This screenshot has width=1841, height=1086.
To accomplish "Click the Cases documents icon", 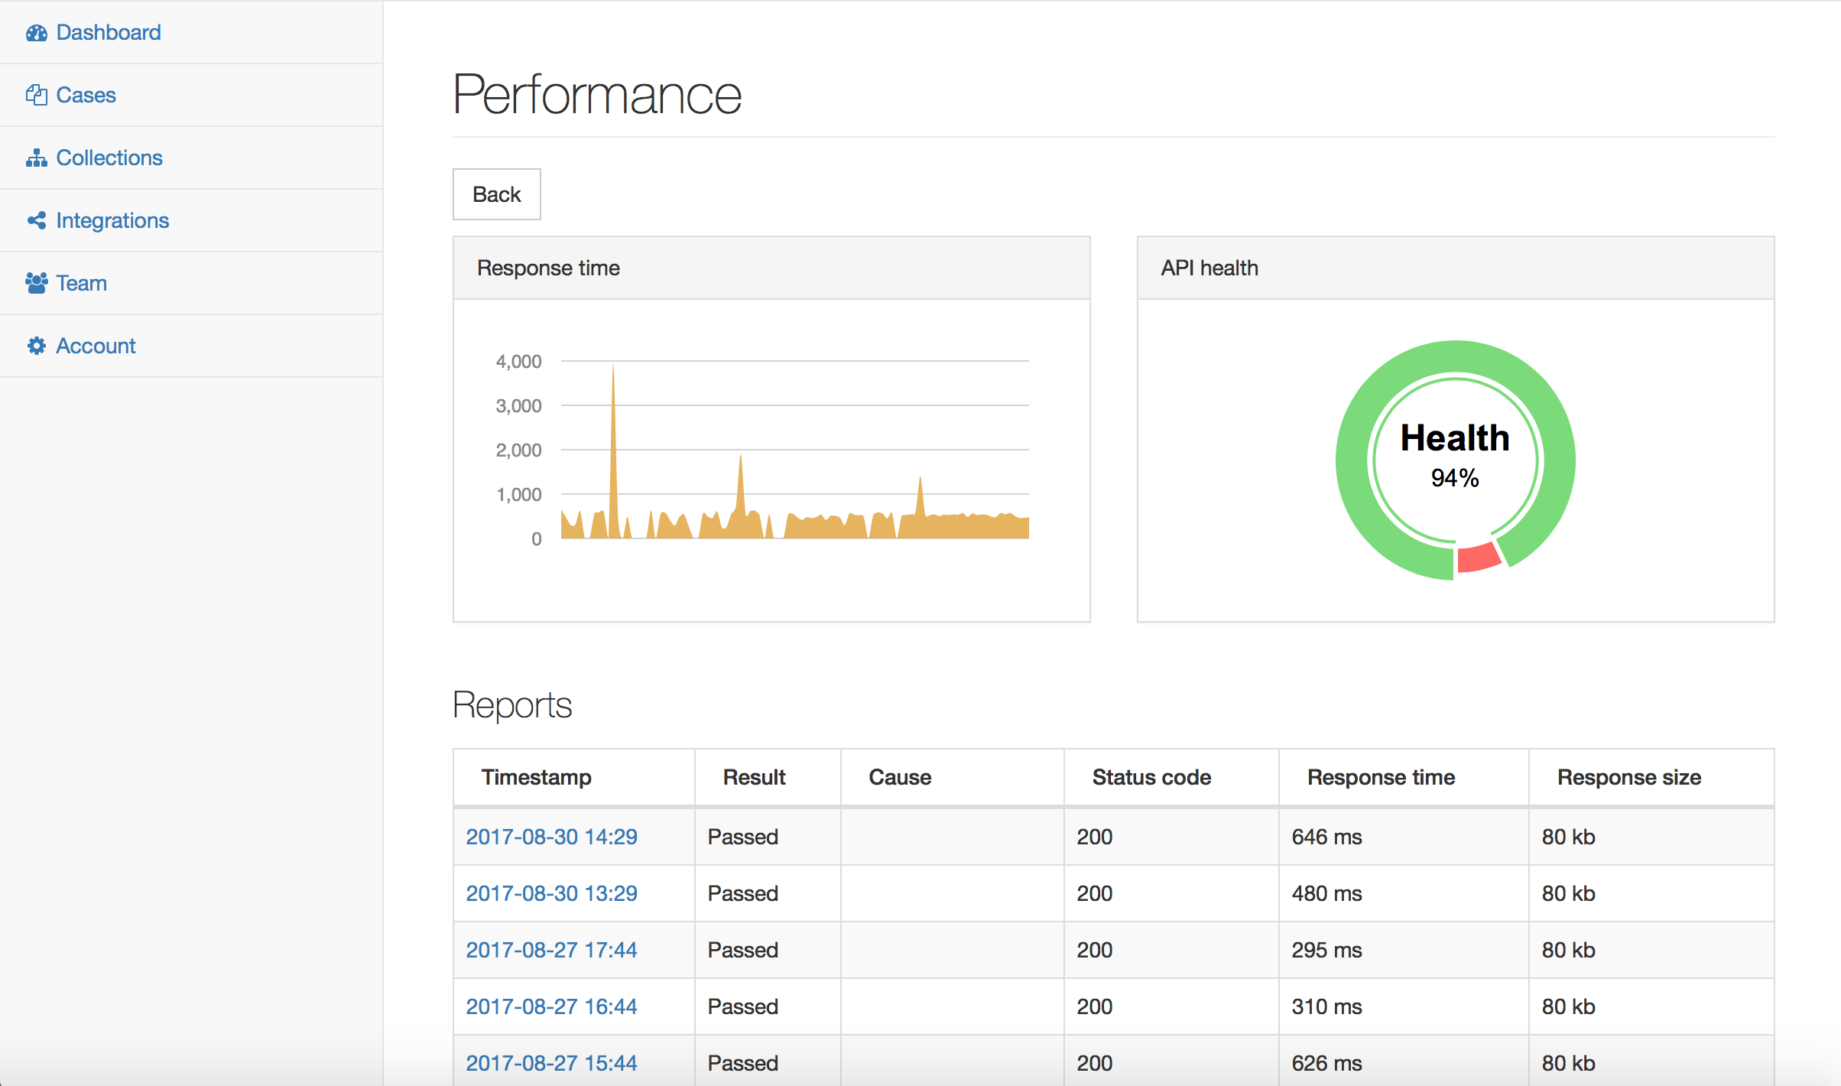I will 36,95.
